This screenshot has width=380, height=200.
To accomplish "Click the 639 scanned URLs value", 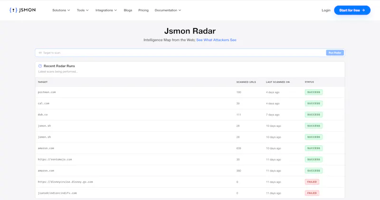I will (x=239, y=148).
